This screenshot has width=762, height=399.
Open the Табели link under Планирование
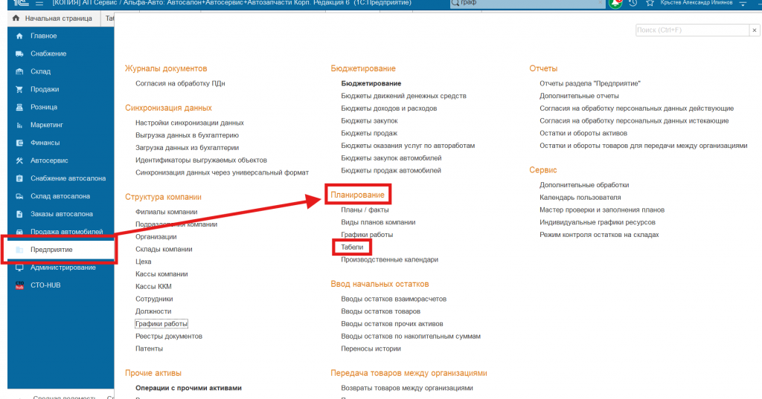[x=352, y=247]
